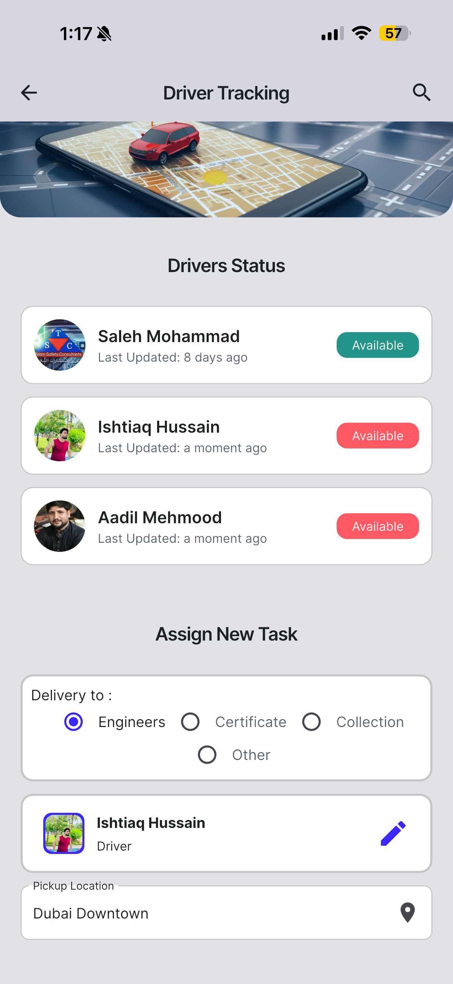Open the selected driver Ishtiaq Hussain card
This screenshot has height=984, width=453.
click(x=226, y=833)
